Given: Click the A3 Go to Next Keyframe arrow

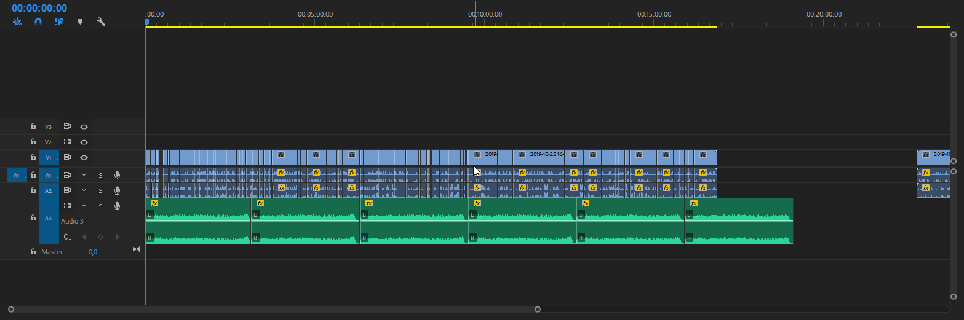Looking at the screenshot, I should 117,237.
